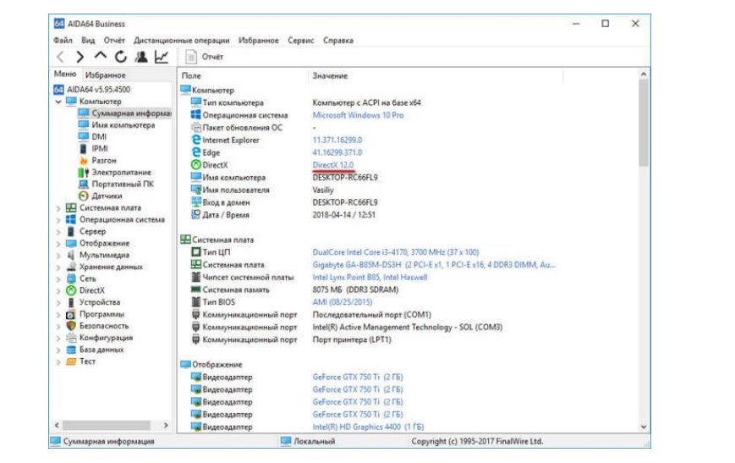
Task: Expand the DirectX tree node in sidebar
Action: click(x=58, y=290)
